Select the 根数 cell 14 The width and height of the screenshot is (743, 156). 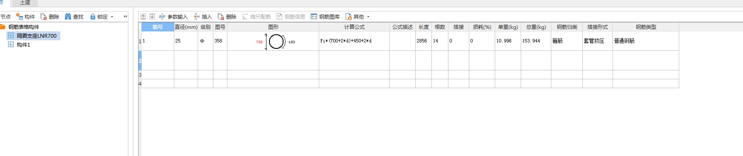click(x=440, y=41)
